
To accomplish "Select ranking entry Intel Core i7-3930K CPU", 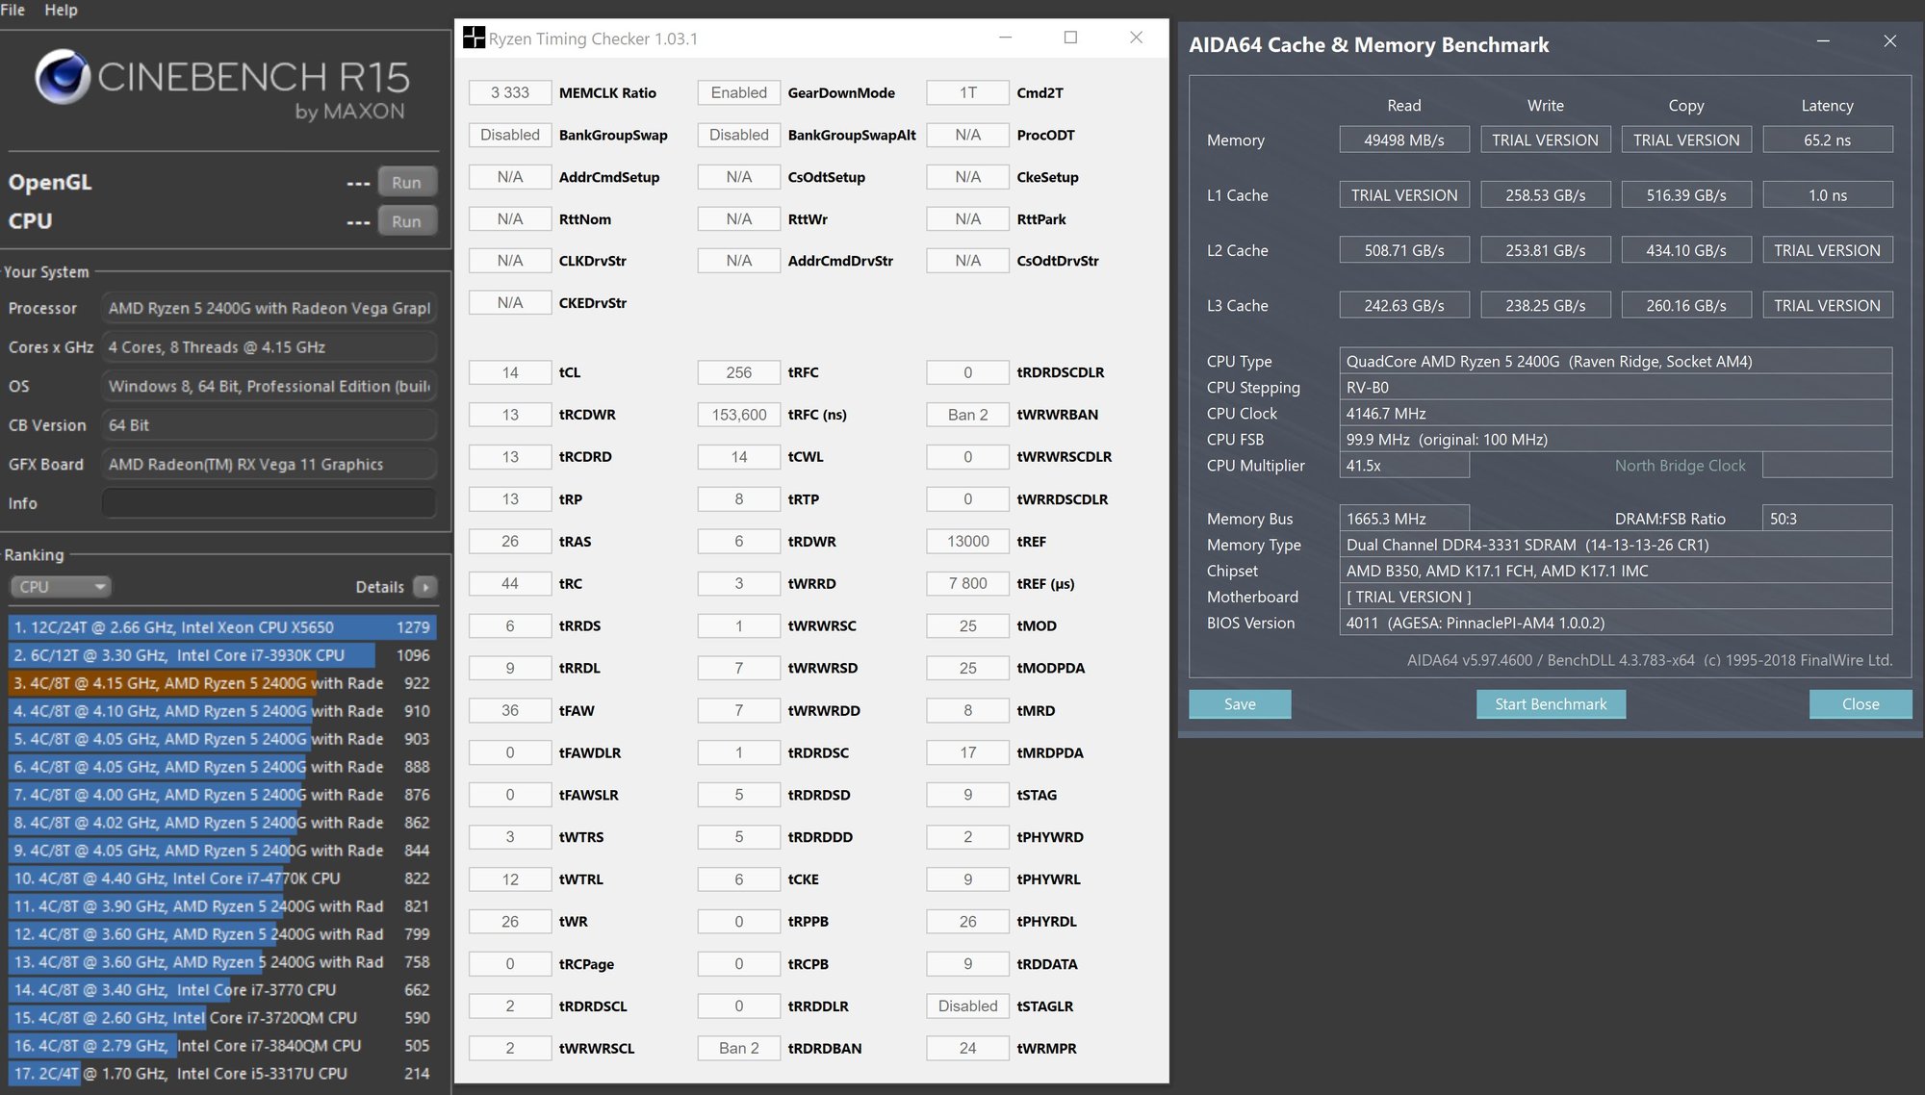I will 222,655.
